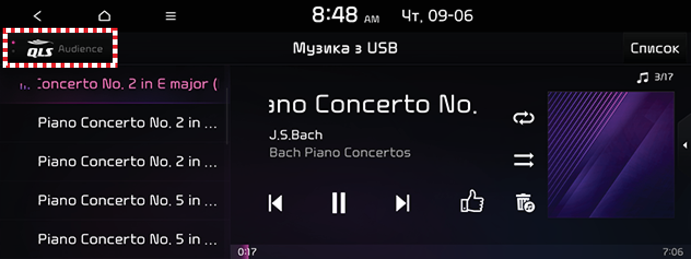Expand the side panel arrow tab
This screenshot has height=259, width=691.
pos(684,145)
